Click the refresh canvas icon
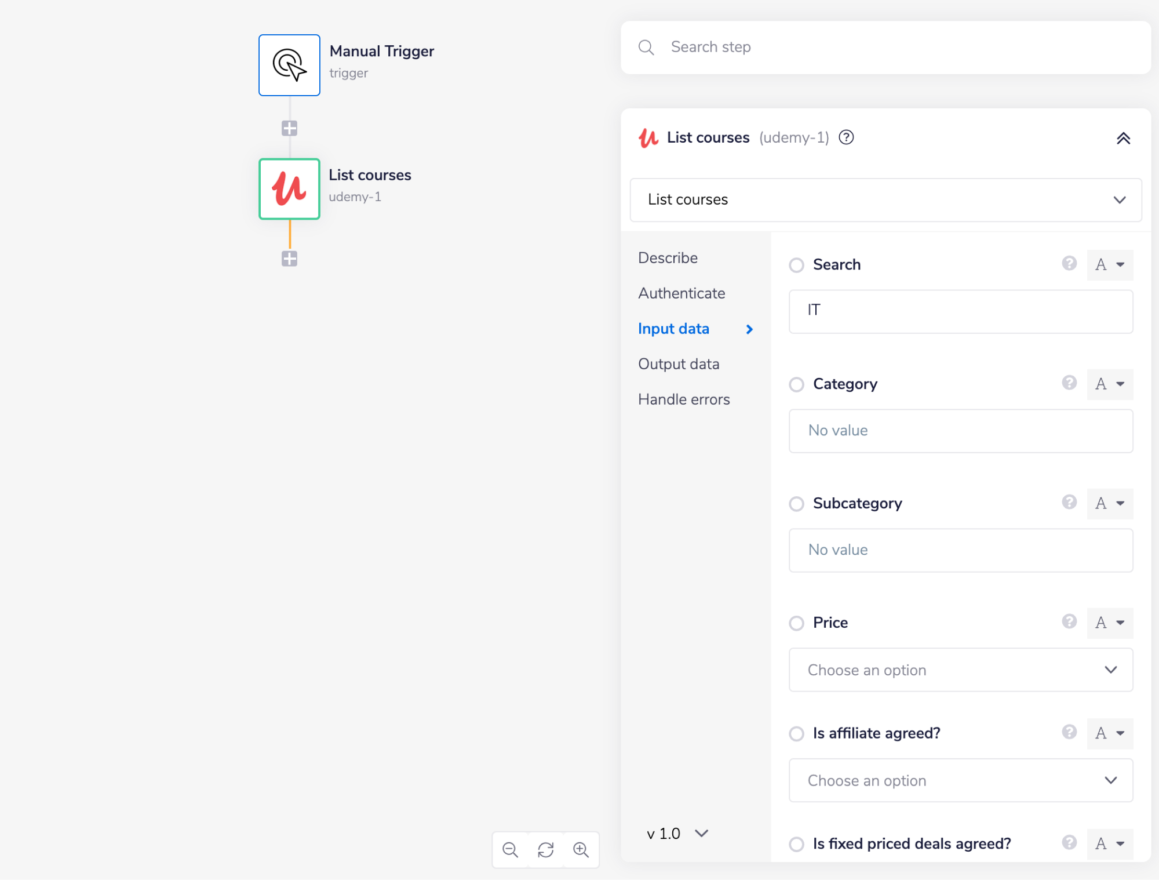Viewport: 1159px width, 880px height. (545, 850)
